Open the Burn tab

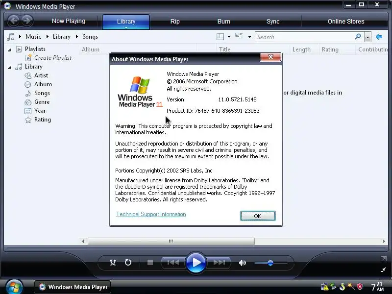224,22
